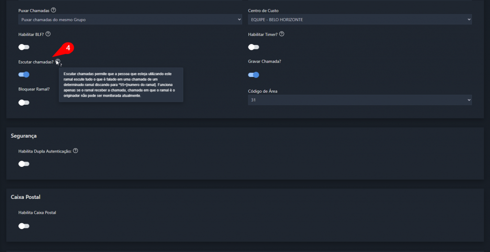490x252 pixels.
Task: Open help for Habilita Dupla Autenticação
Action: [x=75, y=151]
